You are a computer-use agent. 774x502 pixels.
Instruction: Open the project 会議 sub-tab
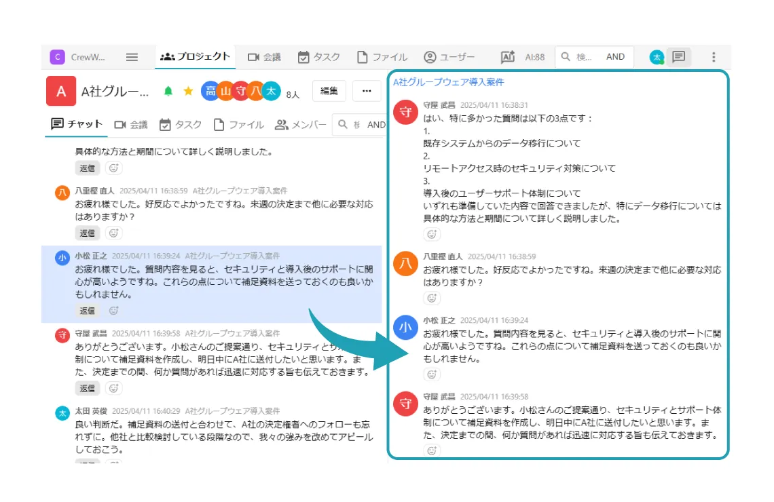tap(131, 125)
